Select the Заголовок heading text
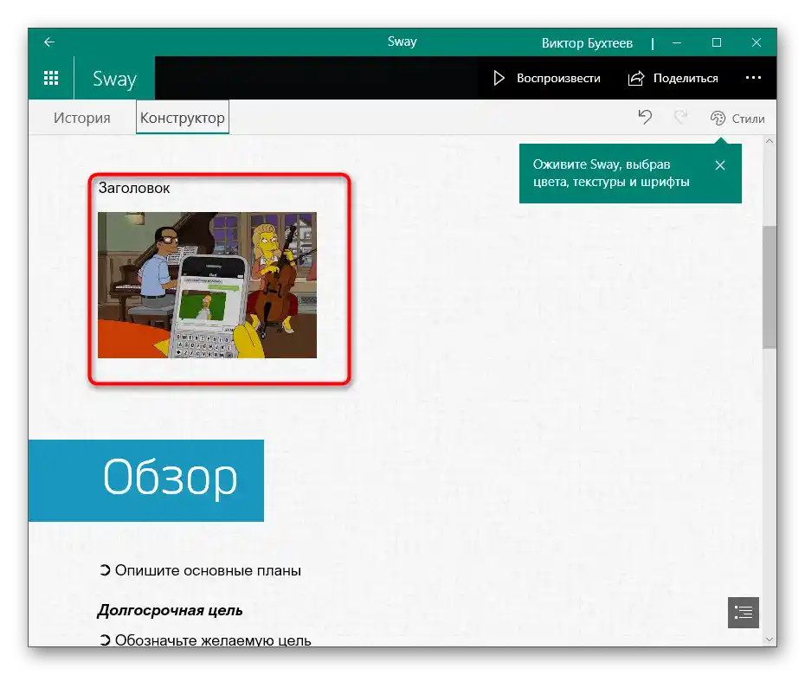 (134, 188)
